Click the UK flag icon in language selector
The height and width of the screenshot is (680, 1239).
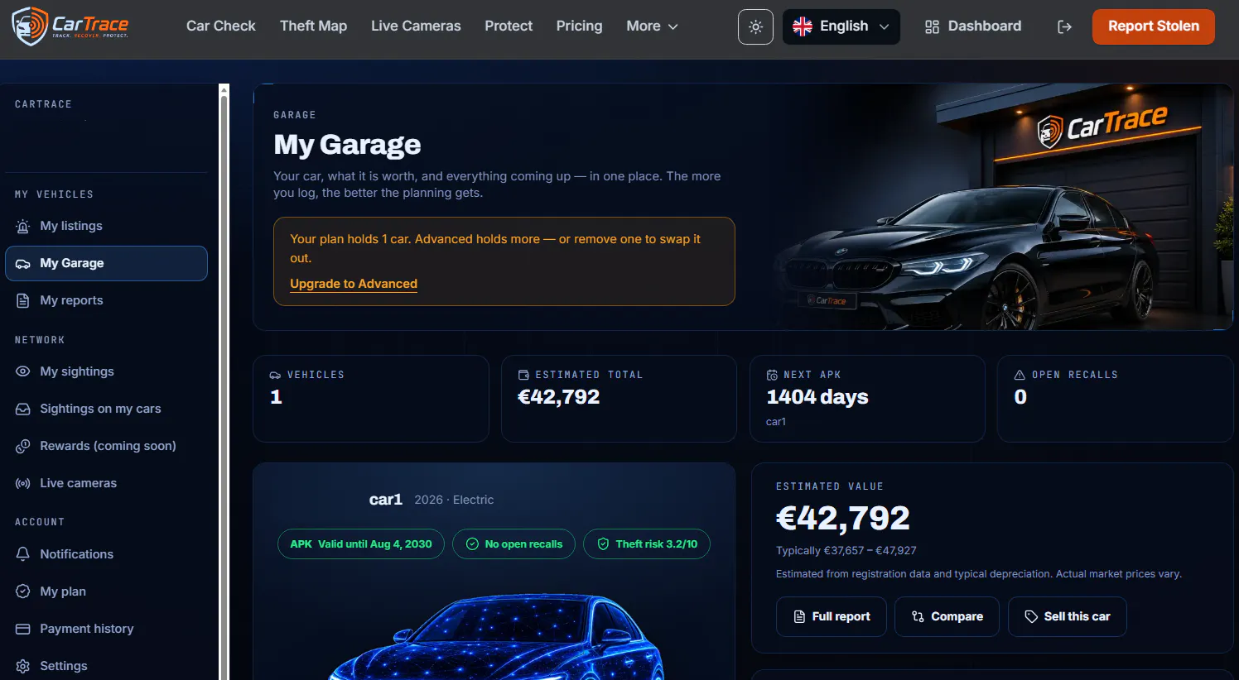tap(803, 26)
